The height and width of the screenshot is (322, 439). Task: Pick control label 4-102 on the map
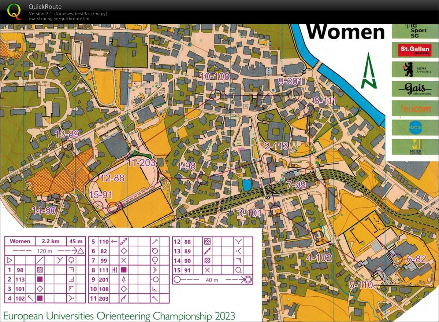pyautogui.click(x=319, y=257)
